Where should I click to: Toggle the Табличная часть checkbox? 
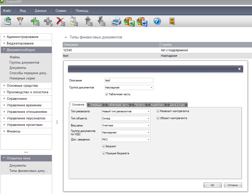click(x=107, y=94)
